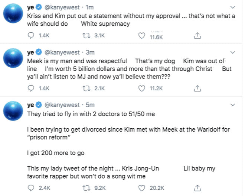Image resolution: width=245 pixels, height=196 pixels.
Task: Share the Meek is my man tweet
Action: click(198, 88)
